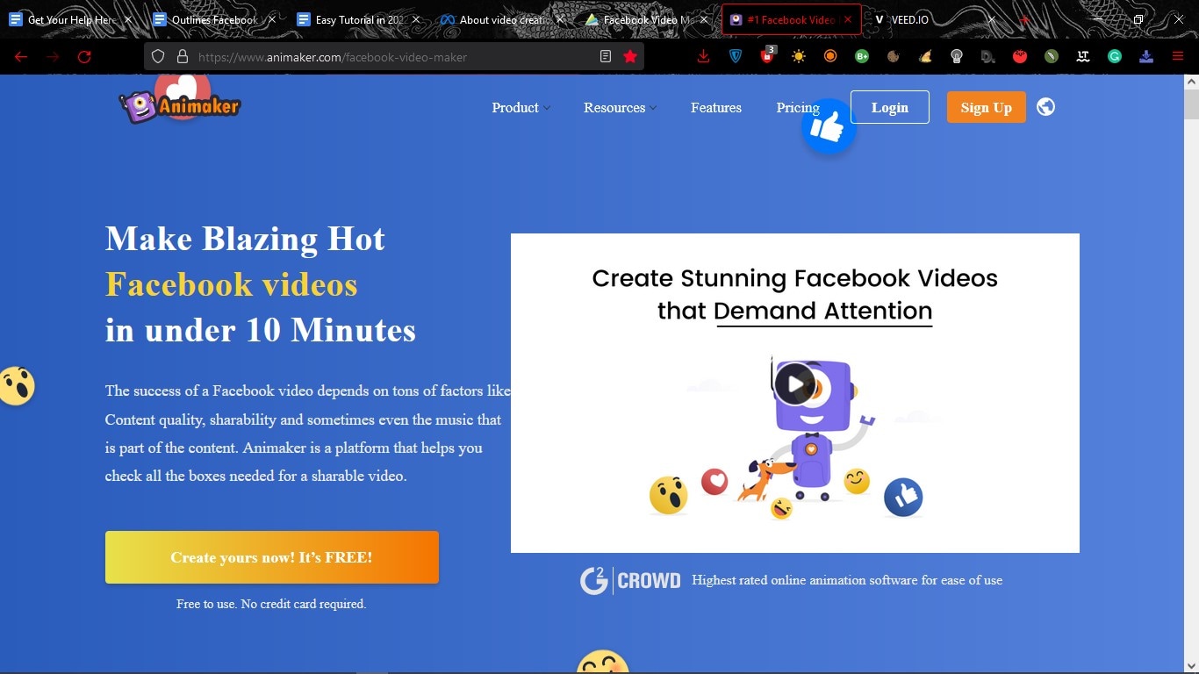1199x674 pixels.
Task: Close the Get Your Help Here tab
Action: pos(128,19)
